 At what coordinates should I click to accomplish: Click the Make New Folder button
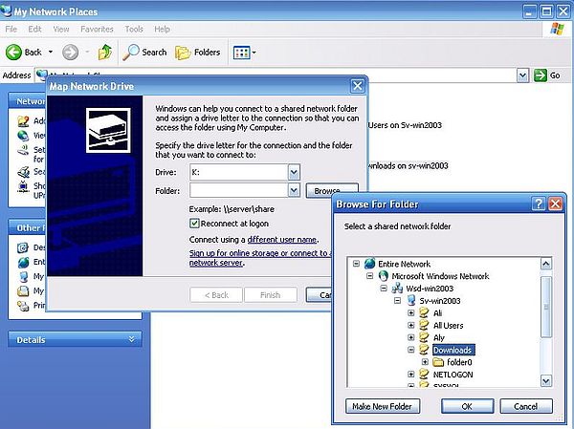tap(383, 406)
